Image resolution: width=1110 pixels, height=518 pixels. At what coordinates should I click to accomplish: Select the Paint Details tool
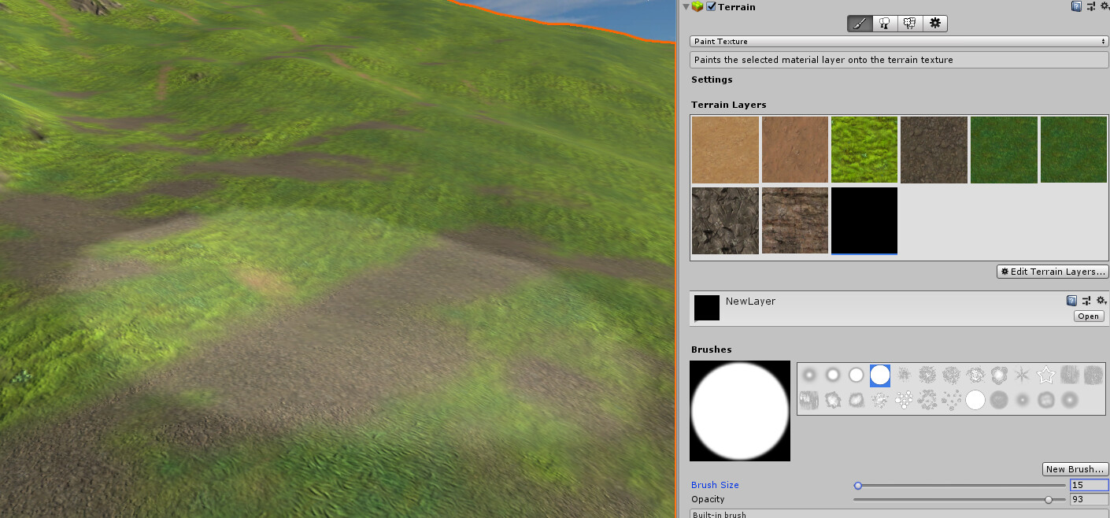click(909, 23)
